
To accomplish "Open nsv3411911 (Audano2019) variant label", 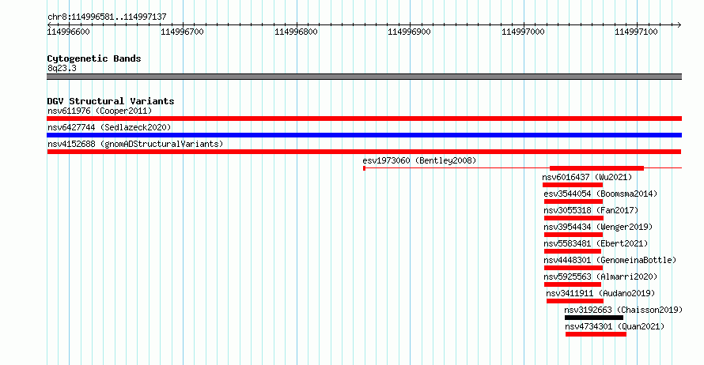I will point(600,293).
